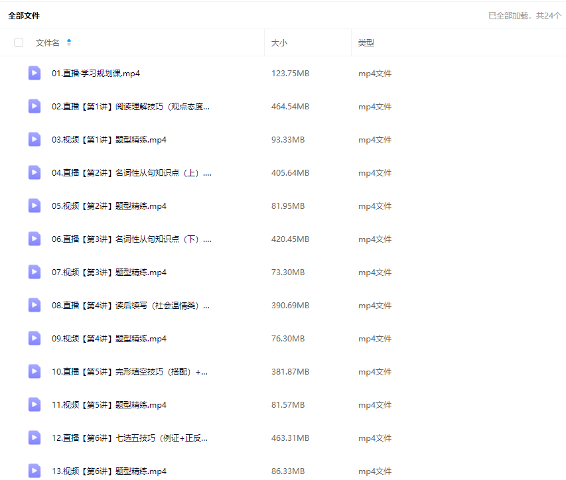The image size is (566, 480).
Task: Click icon of 02.直播【第1讲】阅读理解技巧 file
Action: click(x=35, y=107)
